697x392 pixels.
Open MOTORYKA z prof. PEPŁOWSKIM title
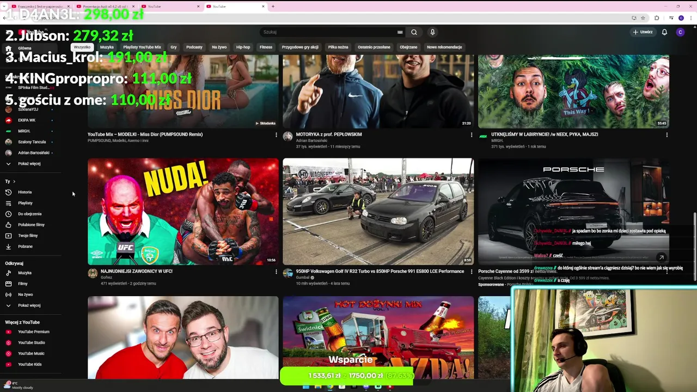pos(329,134)
